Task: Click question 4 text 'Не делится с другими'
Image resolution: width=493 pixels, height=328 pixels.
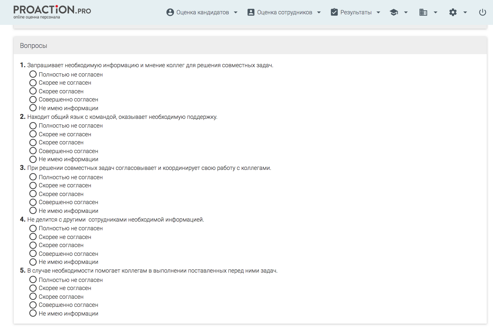Action: tap(115, 220)
